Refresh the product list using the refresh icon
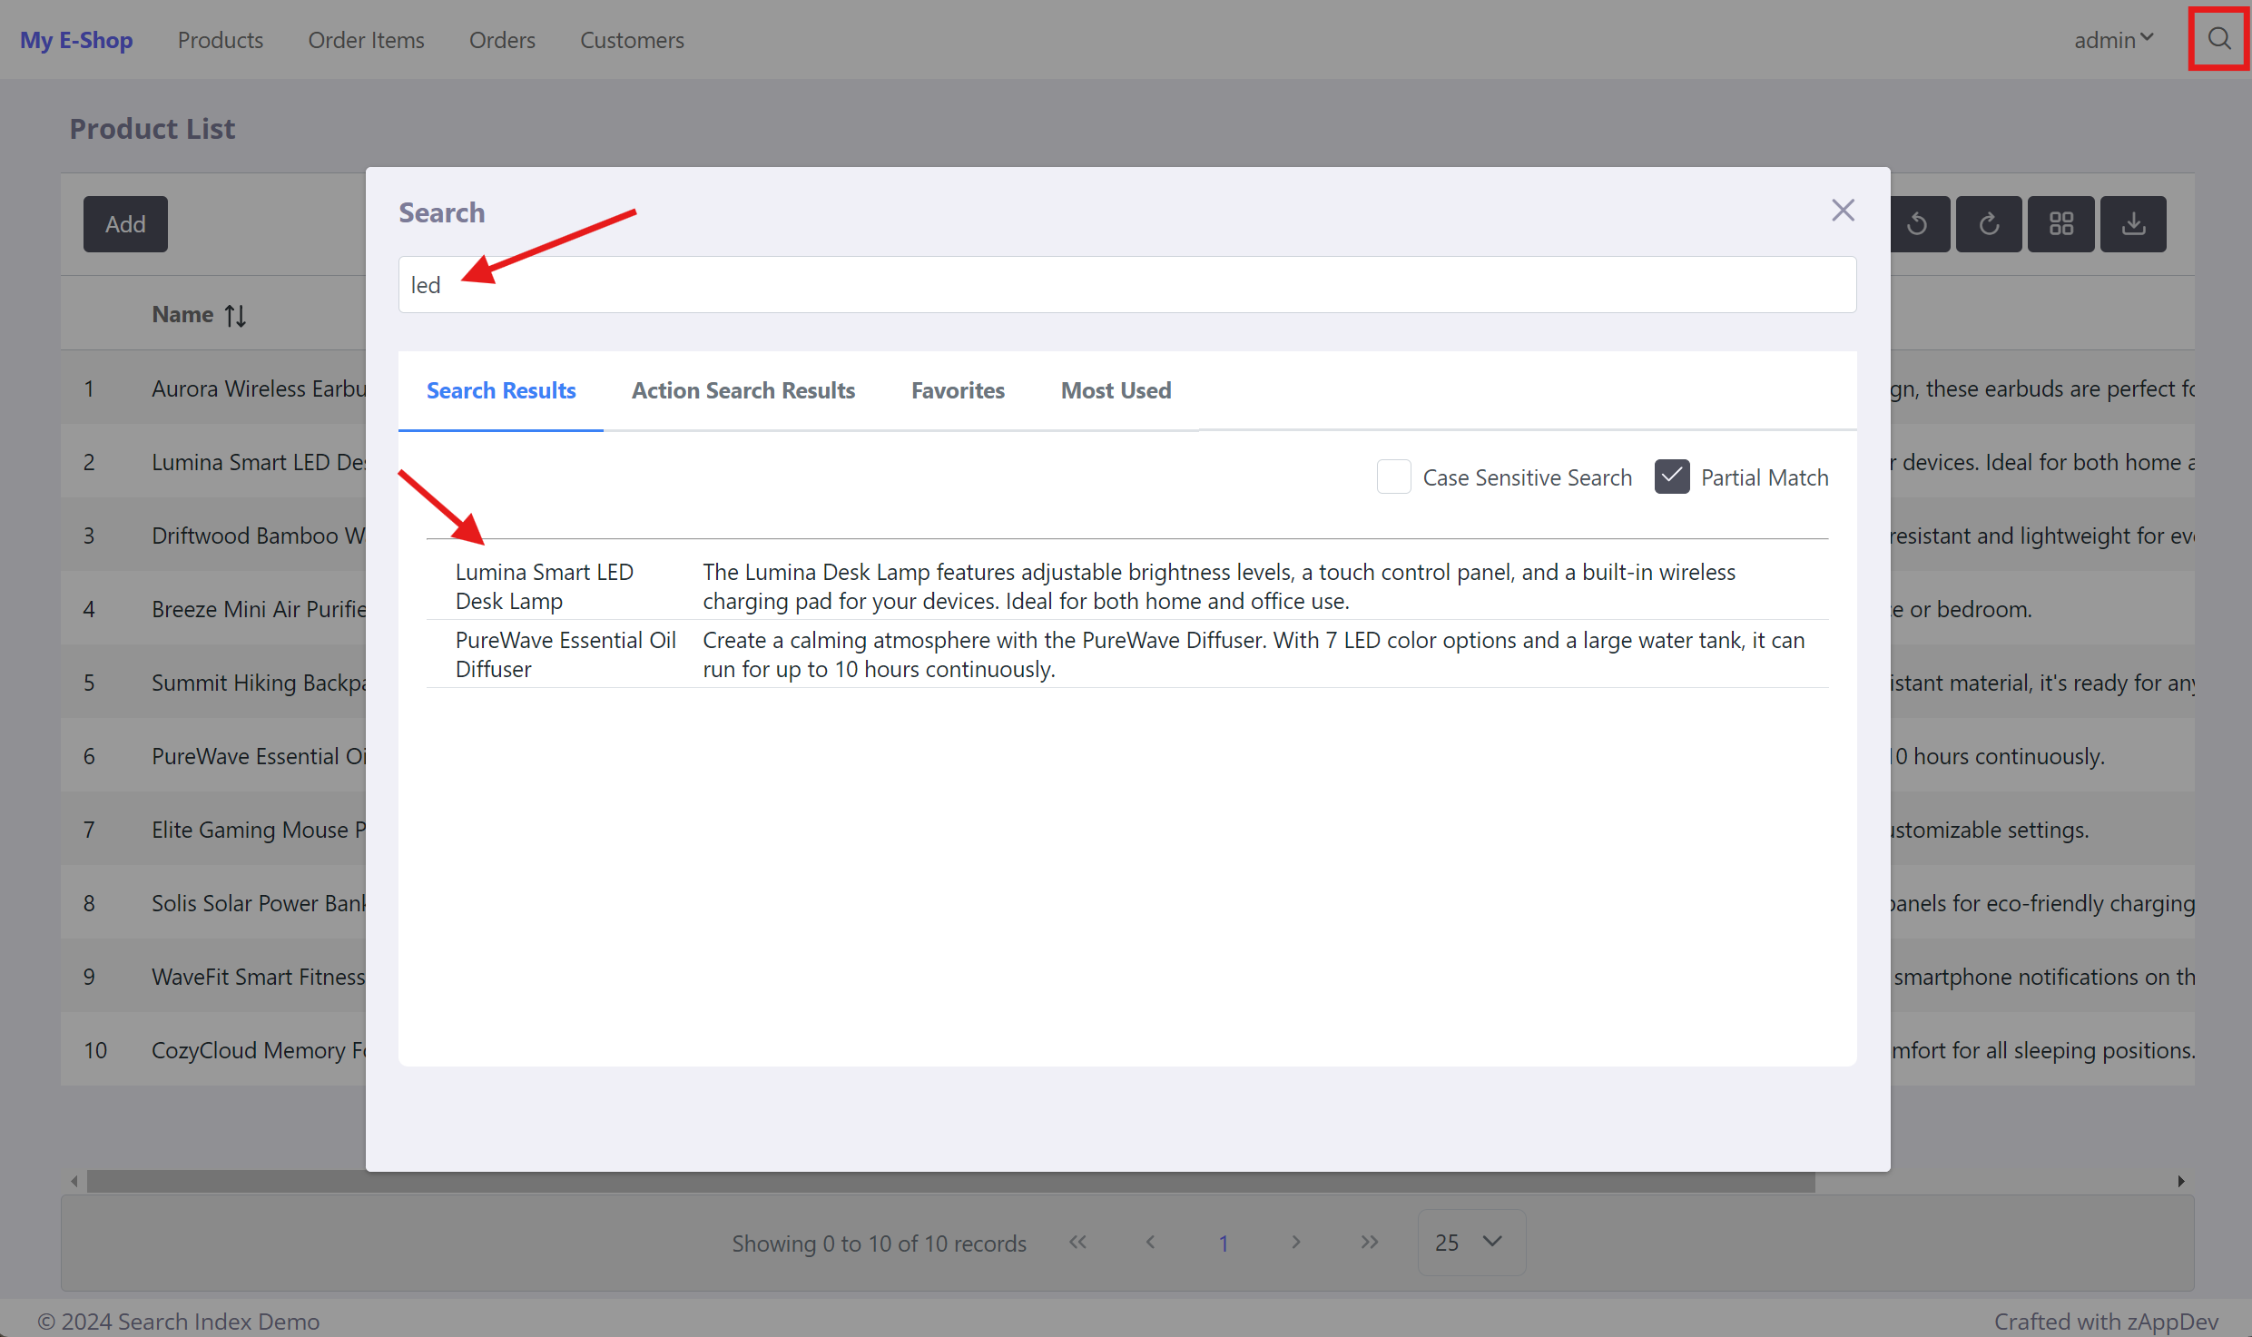 coord(1989,223)
